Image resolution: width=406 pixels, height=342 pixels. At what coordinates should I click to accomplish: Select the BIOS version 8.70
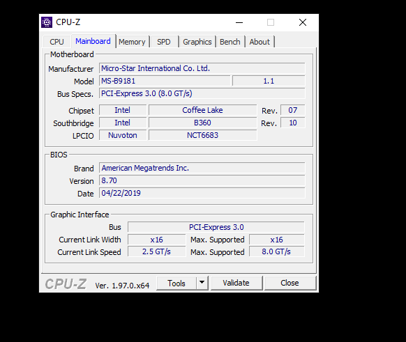tap(202, 180)
